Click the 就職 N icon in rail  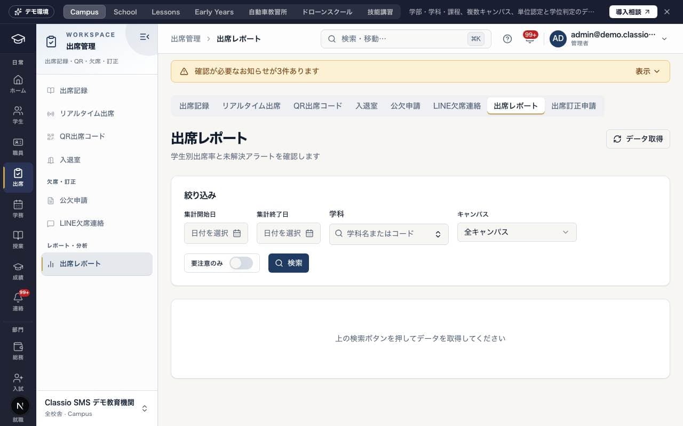pos(20,406)
